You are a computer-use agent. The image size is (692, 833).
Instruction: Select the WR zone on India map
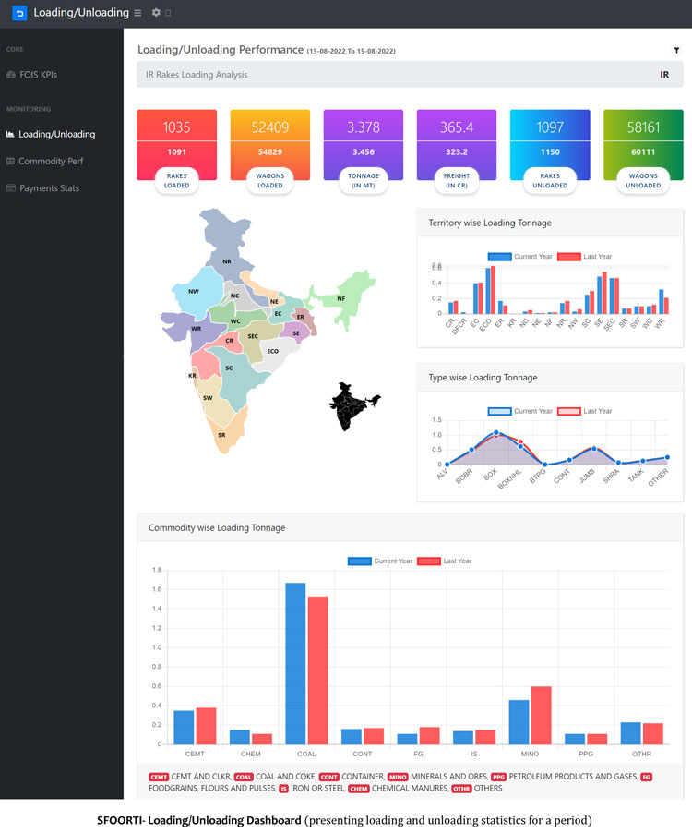tap(196, 329)
